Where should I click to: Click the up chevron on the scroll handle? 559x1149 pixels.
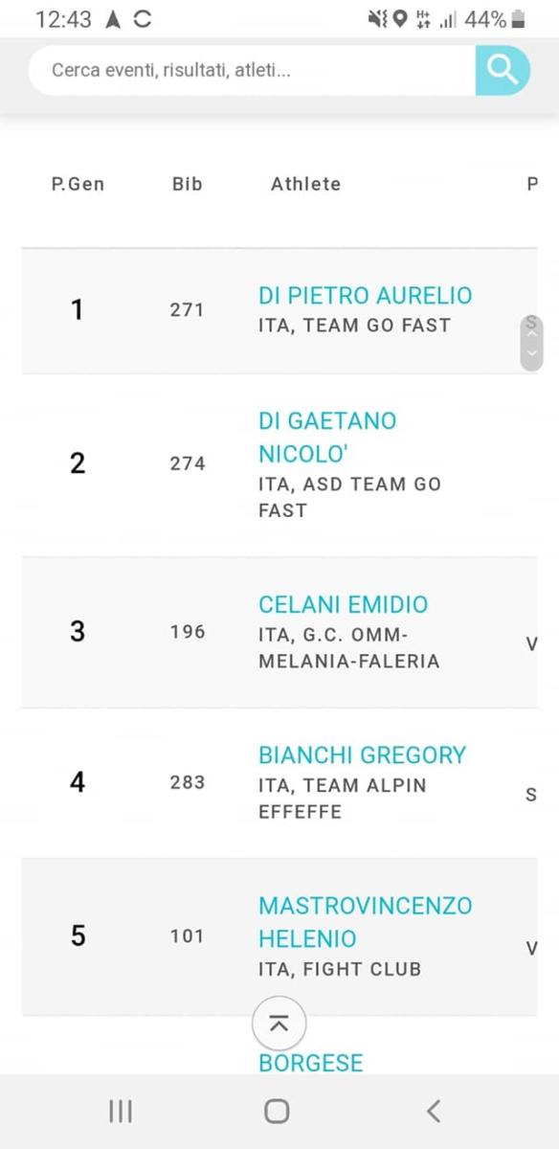pyautogui.click(x=532, y=333)
